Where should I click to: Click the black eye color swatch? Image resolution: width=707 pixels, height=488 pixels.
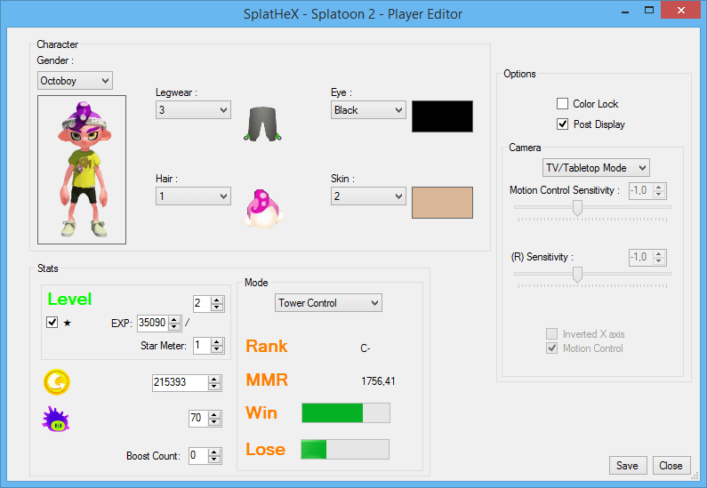tap(442, 116)
